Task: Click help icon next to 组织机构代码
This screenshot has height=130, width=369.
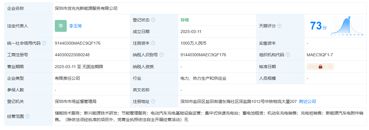Action: coord(288,55)
